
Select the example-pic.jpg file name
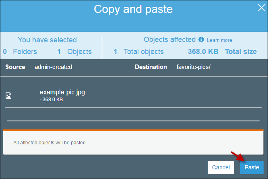pyautogui.click(x=62, y=92)
